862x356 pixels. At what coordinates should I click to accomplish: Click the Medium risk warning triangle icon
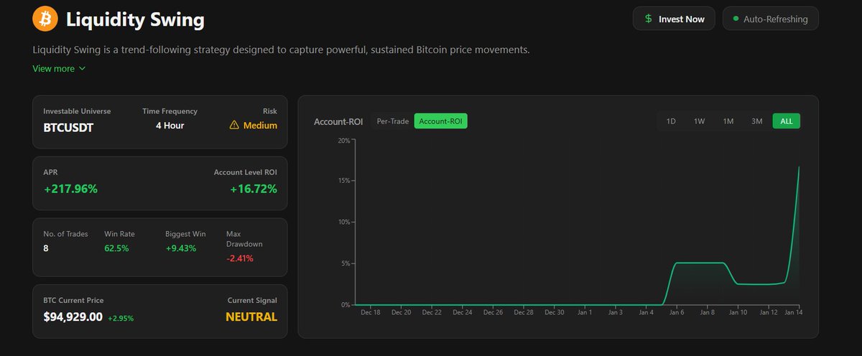click(233, 125)
